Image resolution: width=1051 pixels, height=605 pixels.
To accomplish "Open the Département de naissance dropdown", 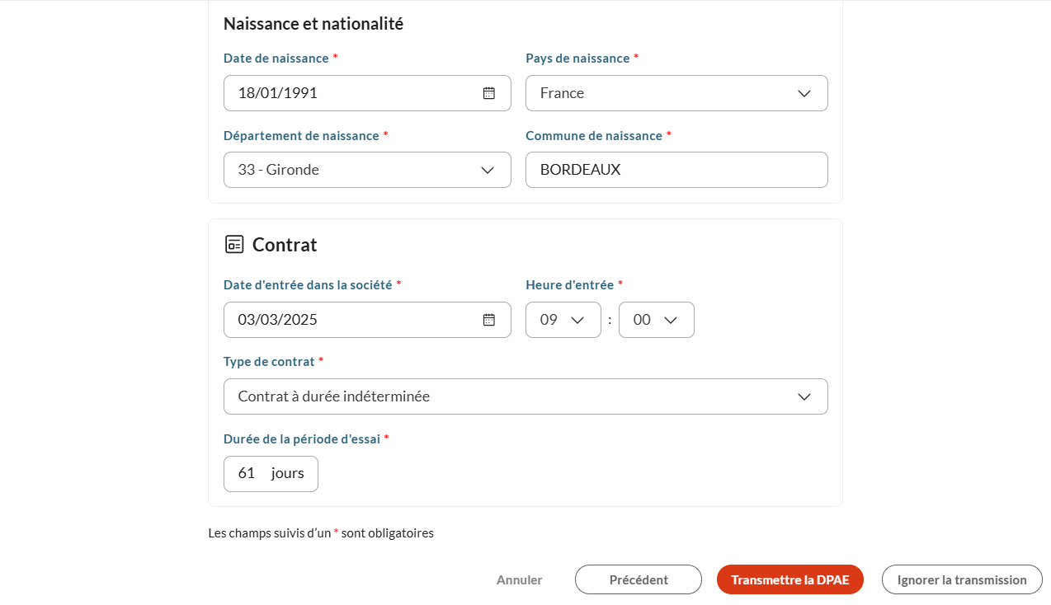I will (x=367, y=170).
